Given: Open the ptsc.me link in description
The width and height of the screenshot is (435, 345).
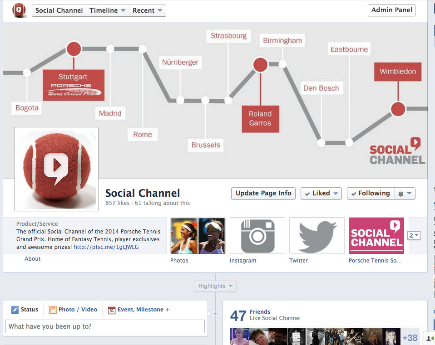Looking at the screenshot, I should tap(106, 247).
